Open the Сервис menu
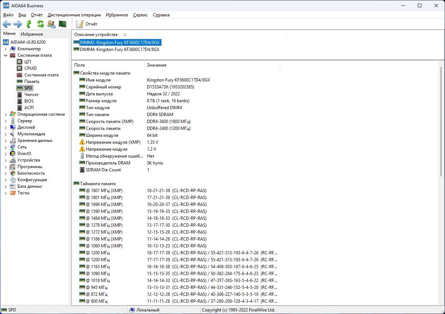Screen dimensions: 445x314 pyautogui.click(x=140, y=15)
